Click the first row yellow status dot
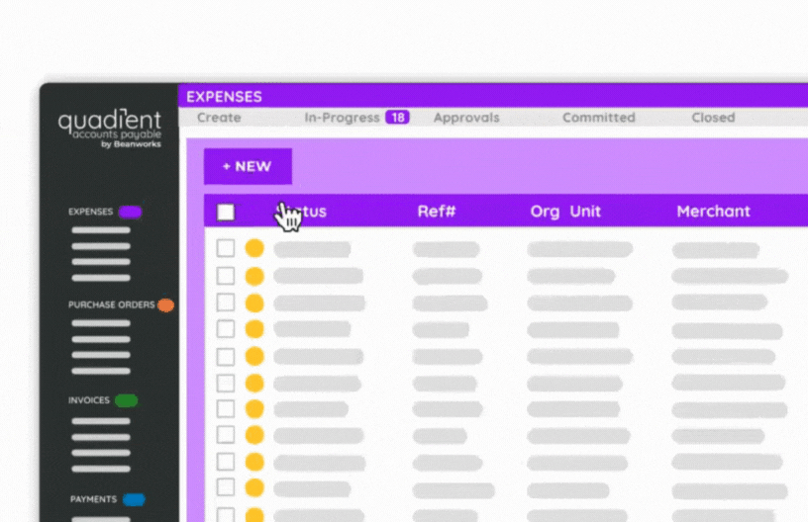Viewport: 808px width, 522px height. pyautogui.click(x=254, y=249)
